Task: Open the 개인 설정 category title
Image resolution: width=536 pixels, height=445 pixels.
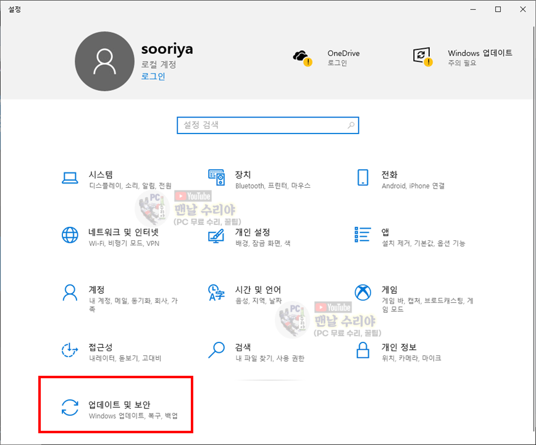Action: (x=253, y=232)
